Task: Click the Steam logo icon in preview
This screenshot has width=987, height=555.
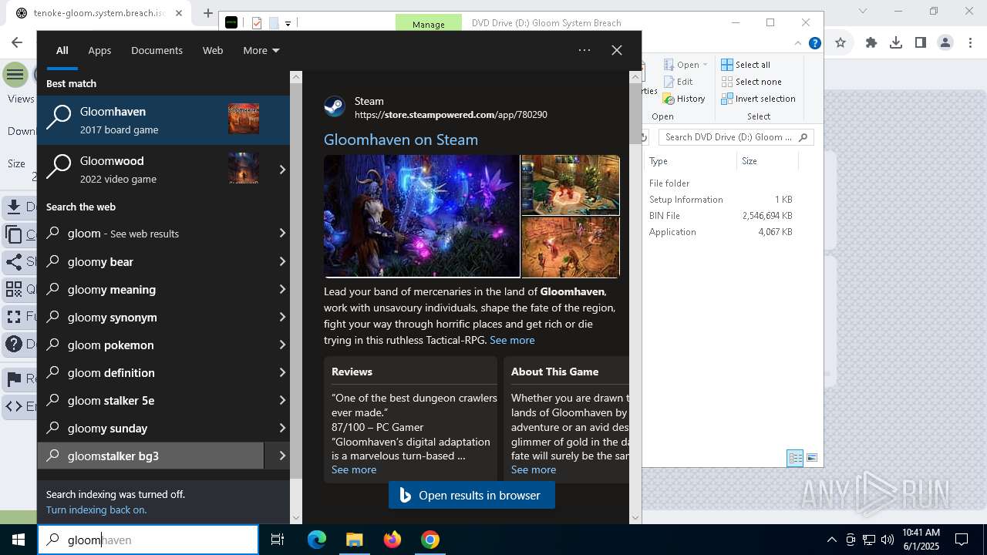Action: click(335, 107)
